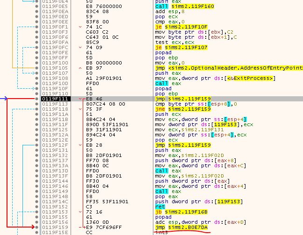Click the breakpoint bullet at address 0119F12F
Screen dimensions: 303x235
coord(37,145)
